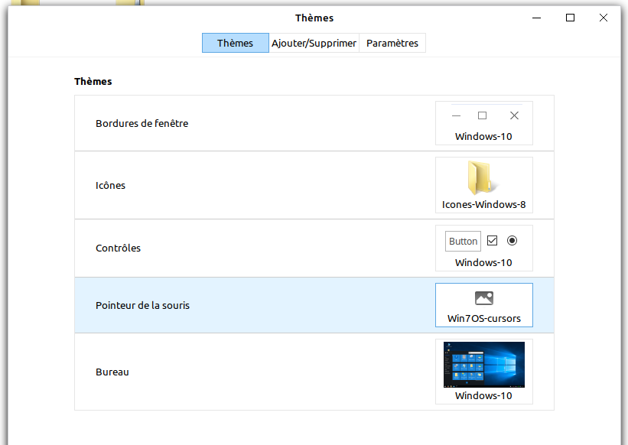Select the Bordures de fenêtre row label
Image resolution: width=628 pixels, height=445 pixels.
pyautogui.click(x=142, y=123)
